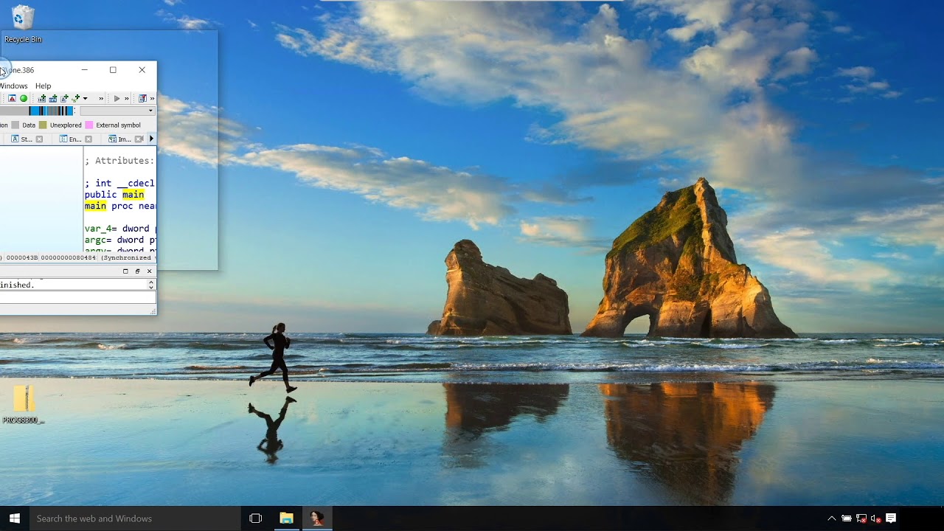Image resolution: width=944 pixels, height=531 pixels.
Task: Maximize the one.386 IDA window
Action: (113, 70)
